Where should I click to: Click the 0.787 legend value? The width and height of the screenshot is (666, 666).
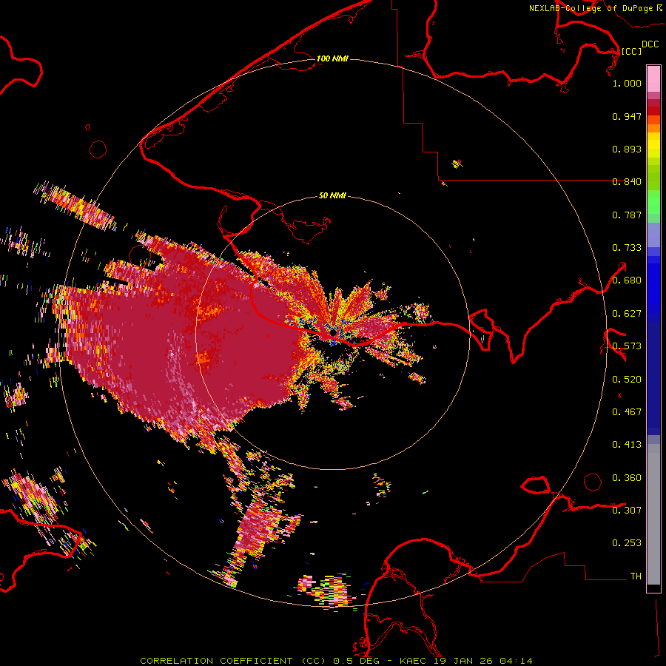(627, 215)
